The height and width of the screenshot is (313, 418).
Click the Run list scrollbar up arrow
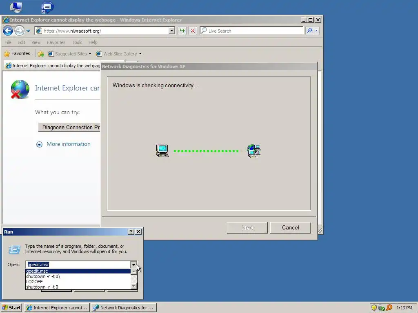pos(134,271)
